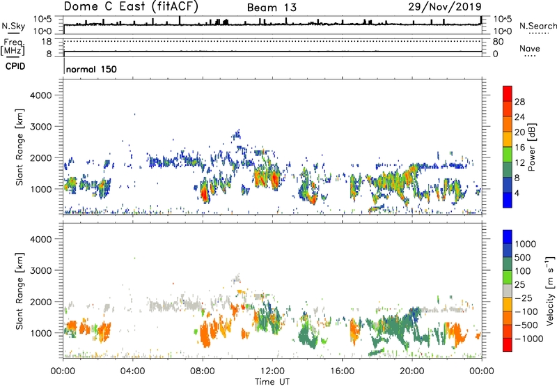Screen dimensions: 557x386
Task: Click the '80' tick on the Nave axis
Action: (x=498, y=42)
